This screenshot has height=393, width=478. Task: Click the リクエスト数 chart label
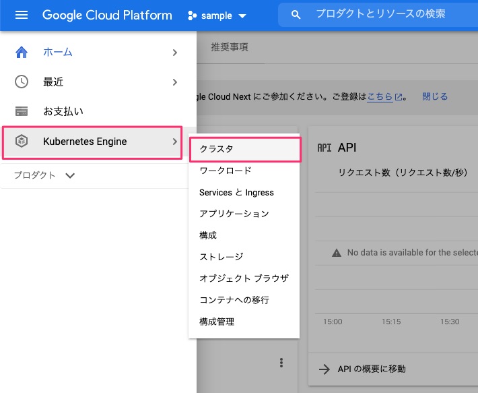pos(403,173)
